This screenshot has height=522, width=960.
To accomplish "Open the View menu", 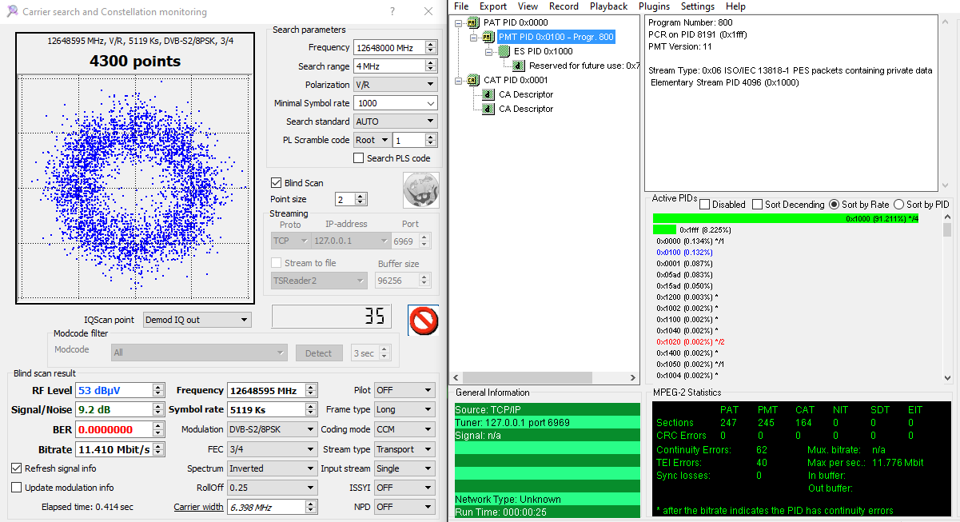I will point(528,6).
